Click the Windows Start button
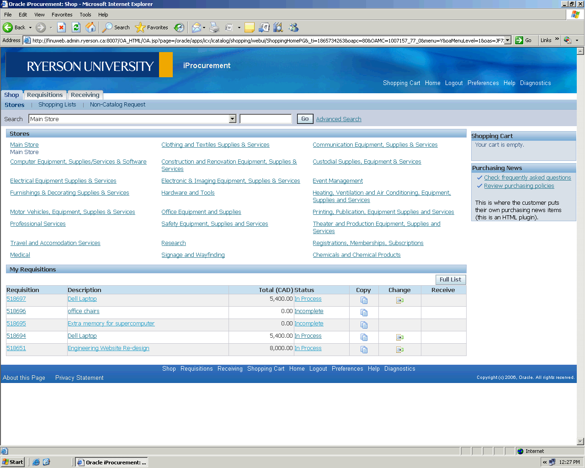585x468 pixels. [13, 462]
